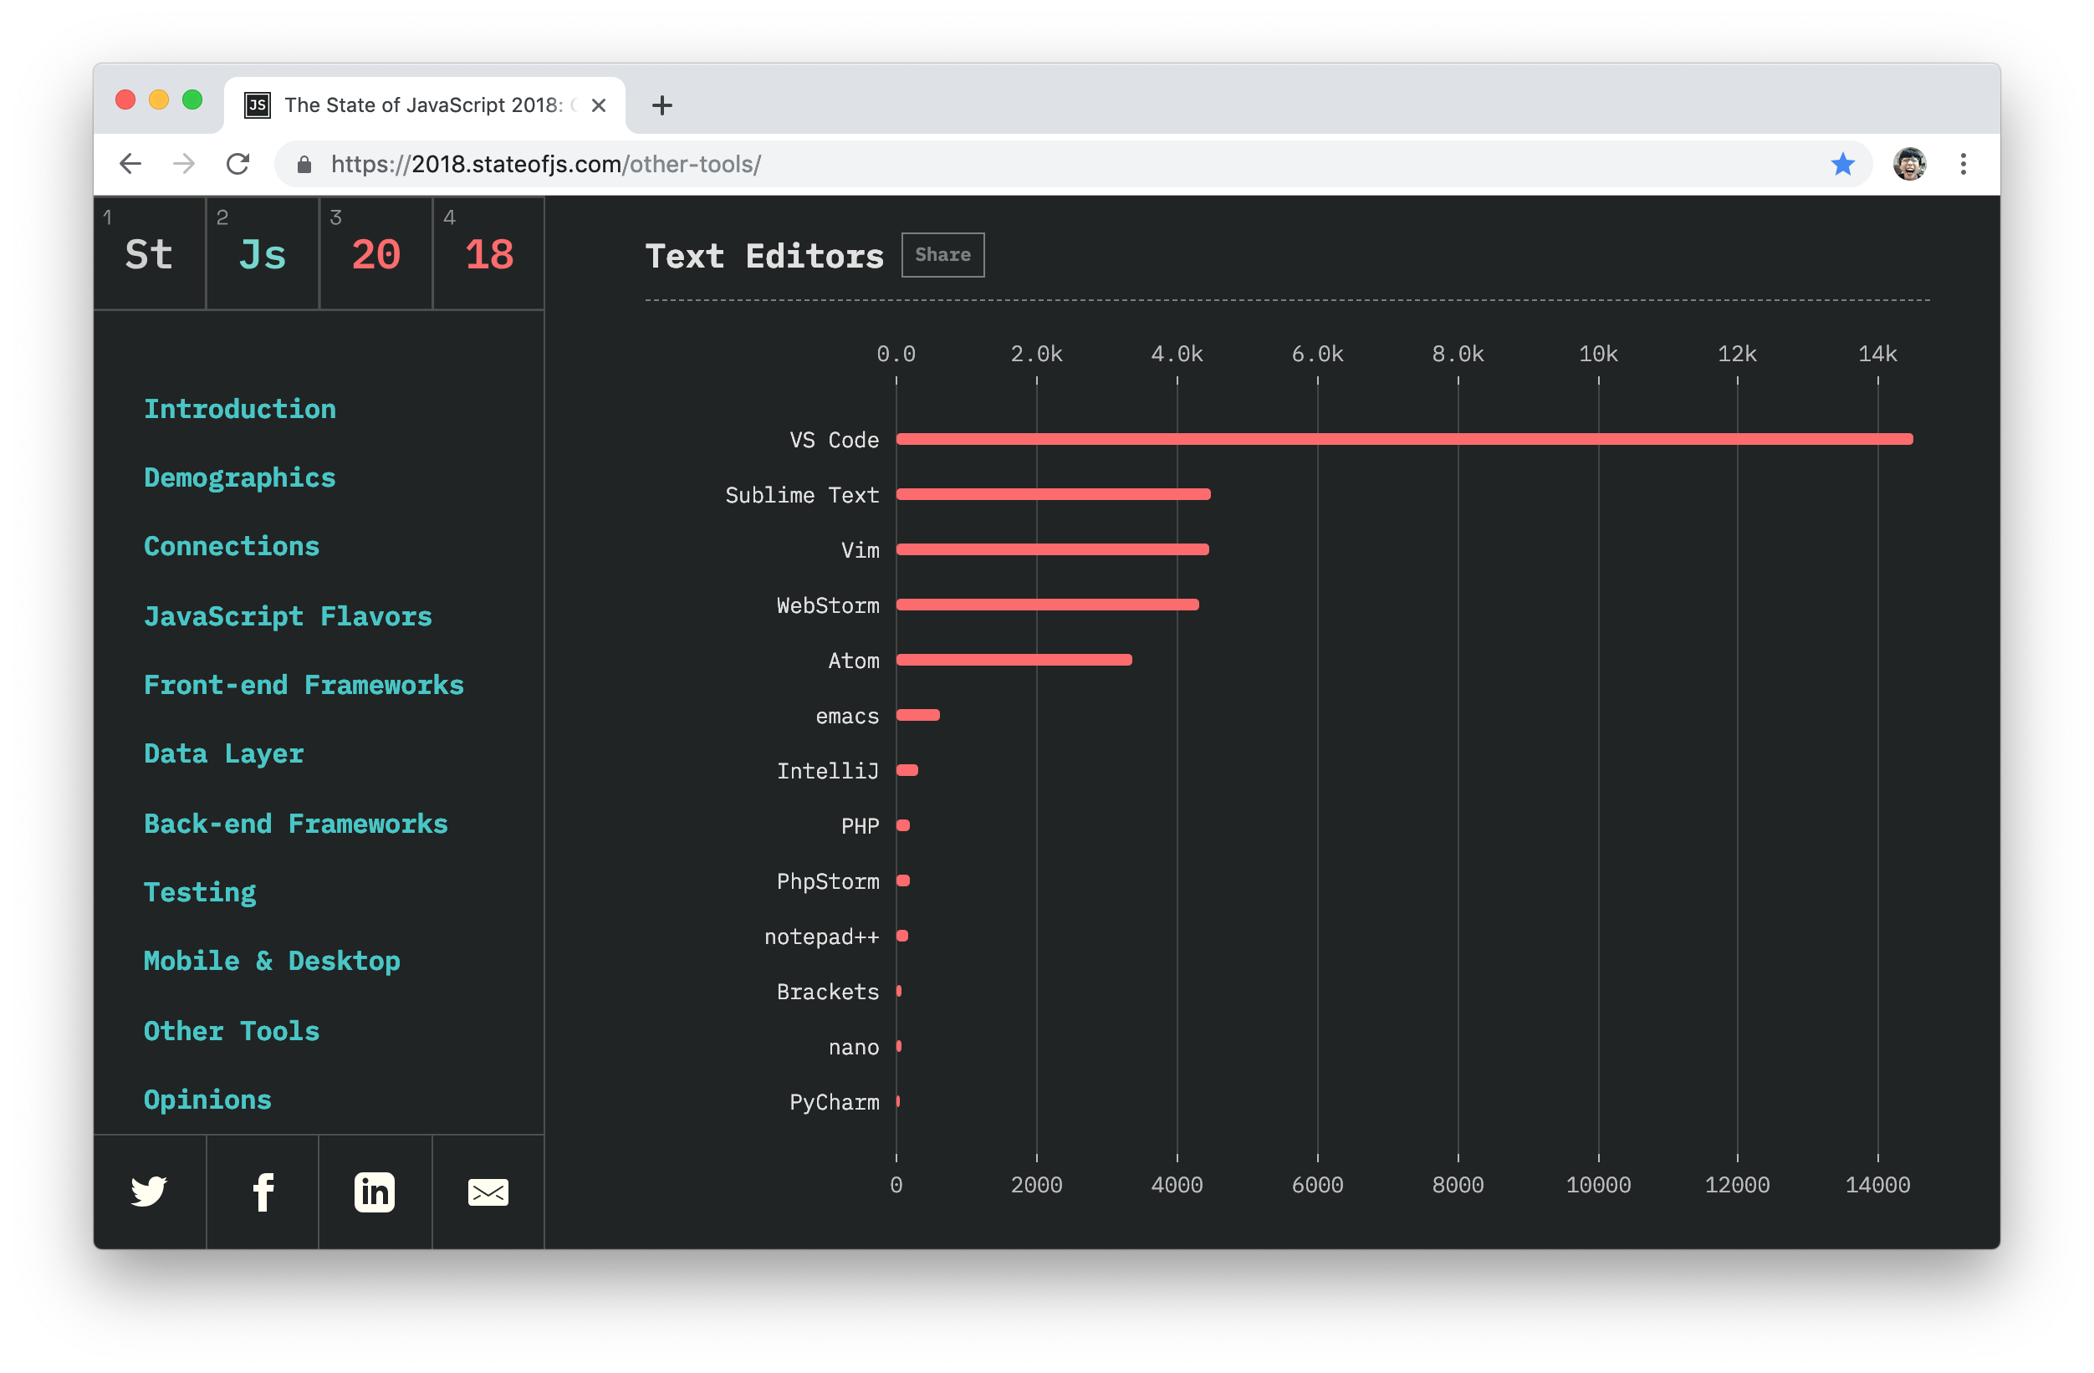Open a new tab with plus button
Image resolution: width=2094 pixels, height=1373 pixels.
tap(661, 105)
